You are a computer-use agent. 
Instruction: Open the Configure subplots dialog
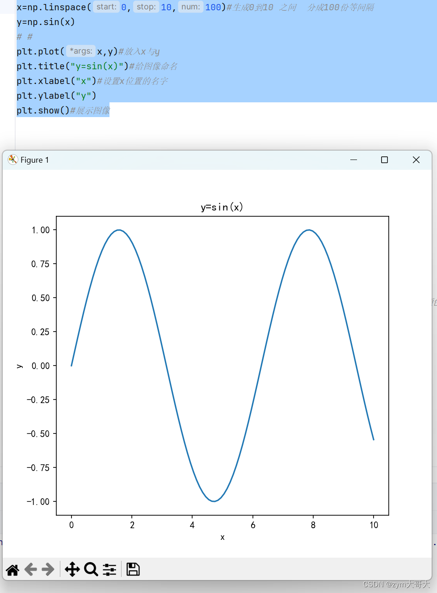(109, 569)
